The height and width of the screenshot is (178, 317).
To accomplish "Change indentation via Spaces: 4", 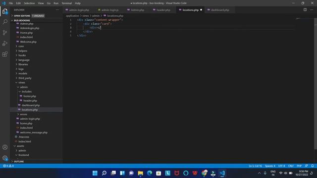I will pyautogui.click(x=270, y=166).
